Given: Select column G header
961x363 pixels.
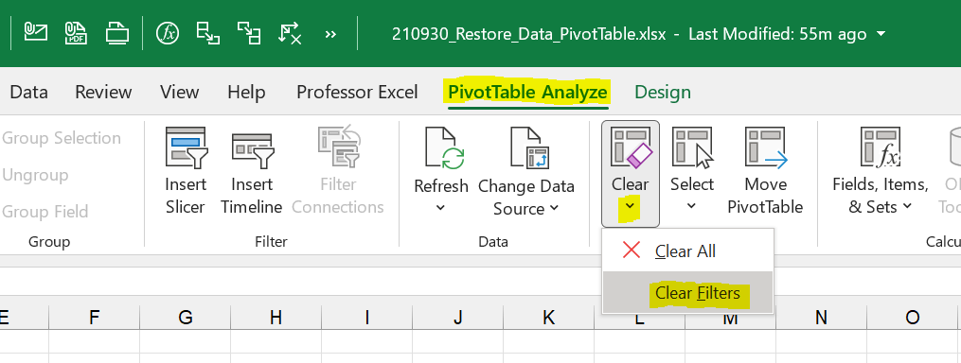Looking at the screenshot, I should [185, 317].
